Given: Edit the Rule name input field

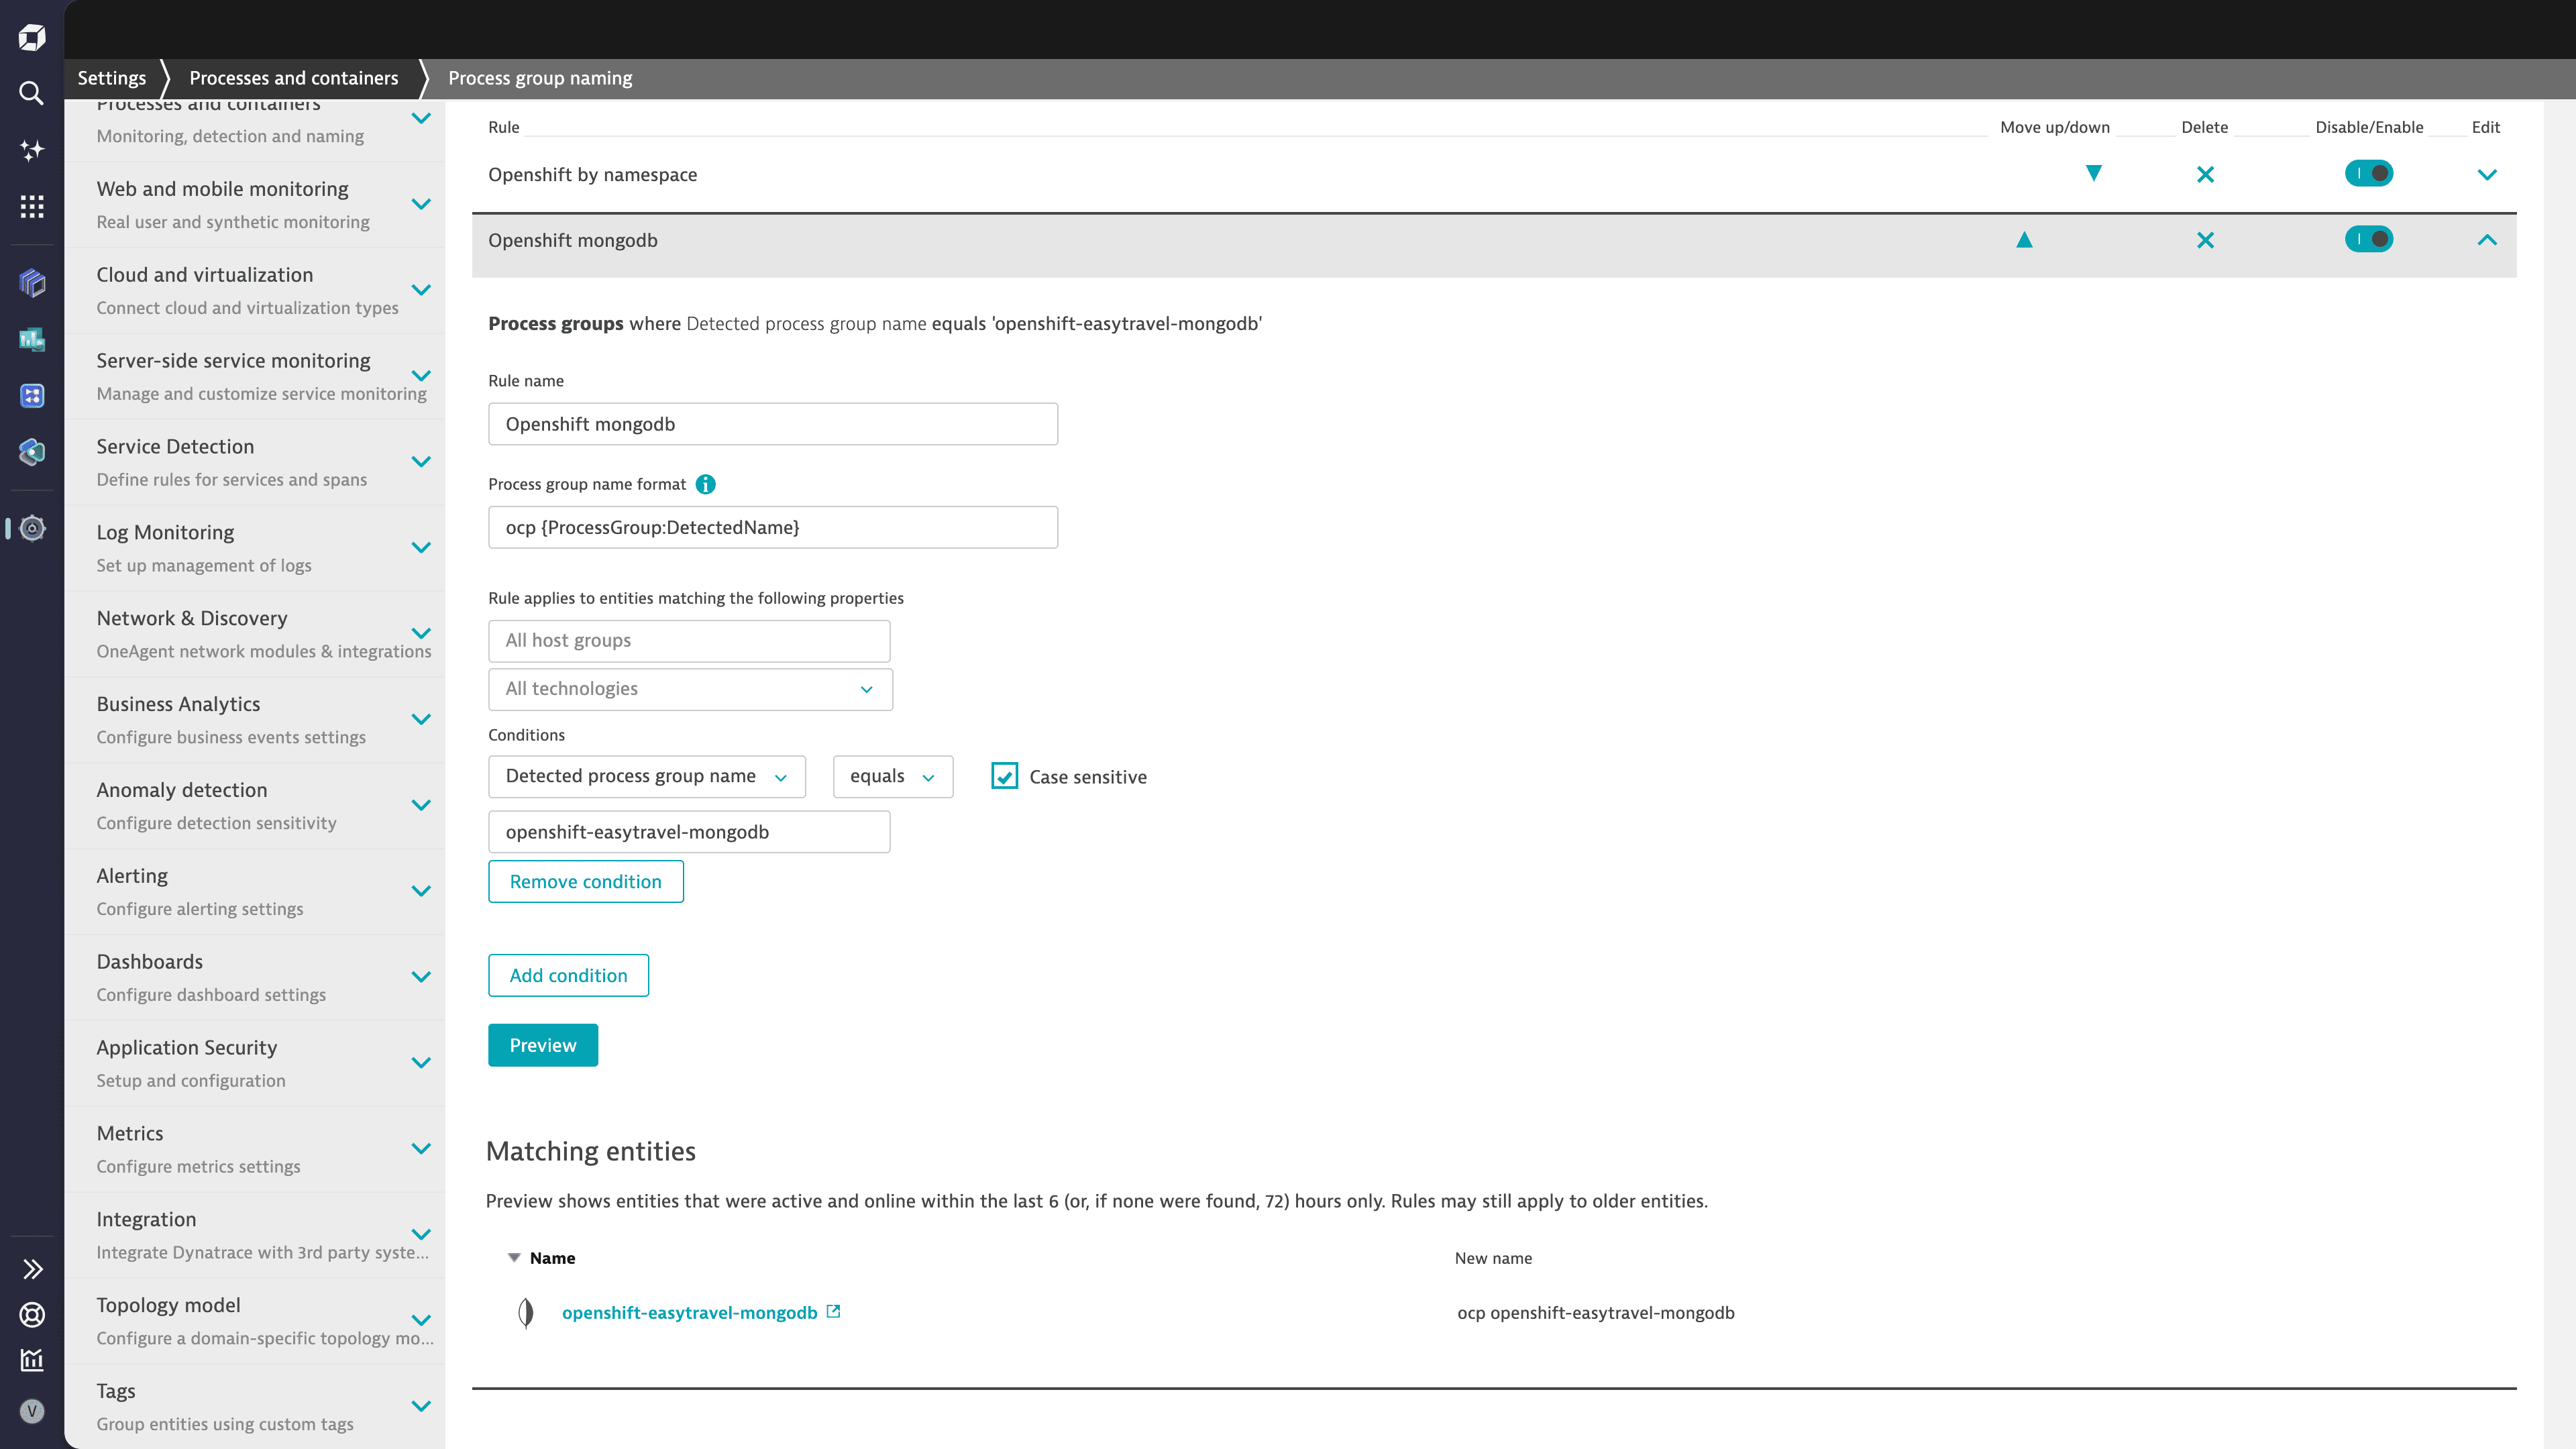Looking at the screenshot, I should pyautogui.click(x=773, y=424).
